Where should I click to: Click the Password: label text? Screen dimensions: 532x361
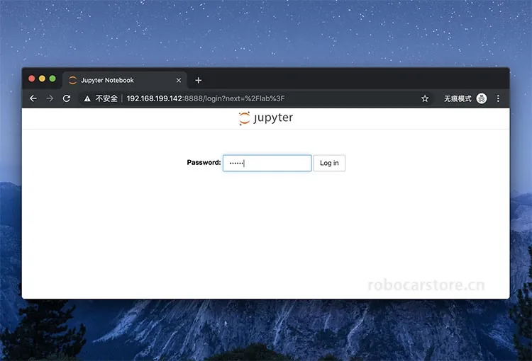point(204,163)
